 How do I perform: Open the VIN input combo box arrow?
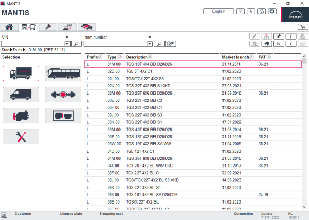(67, 44)
